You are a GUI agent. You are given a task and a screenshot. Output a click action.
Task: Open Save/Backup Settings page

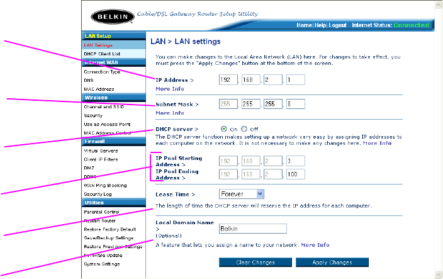108,238
